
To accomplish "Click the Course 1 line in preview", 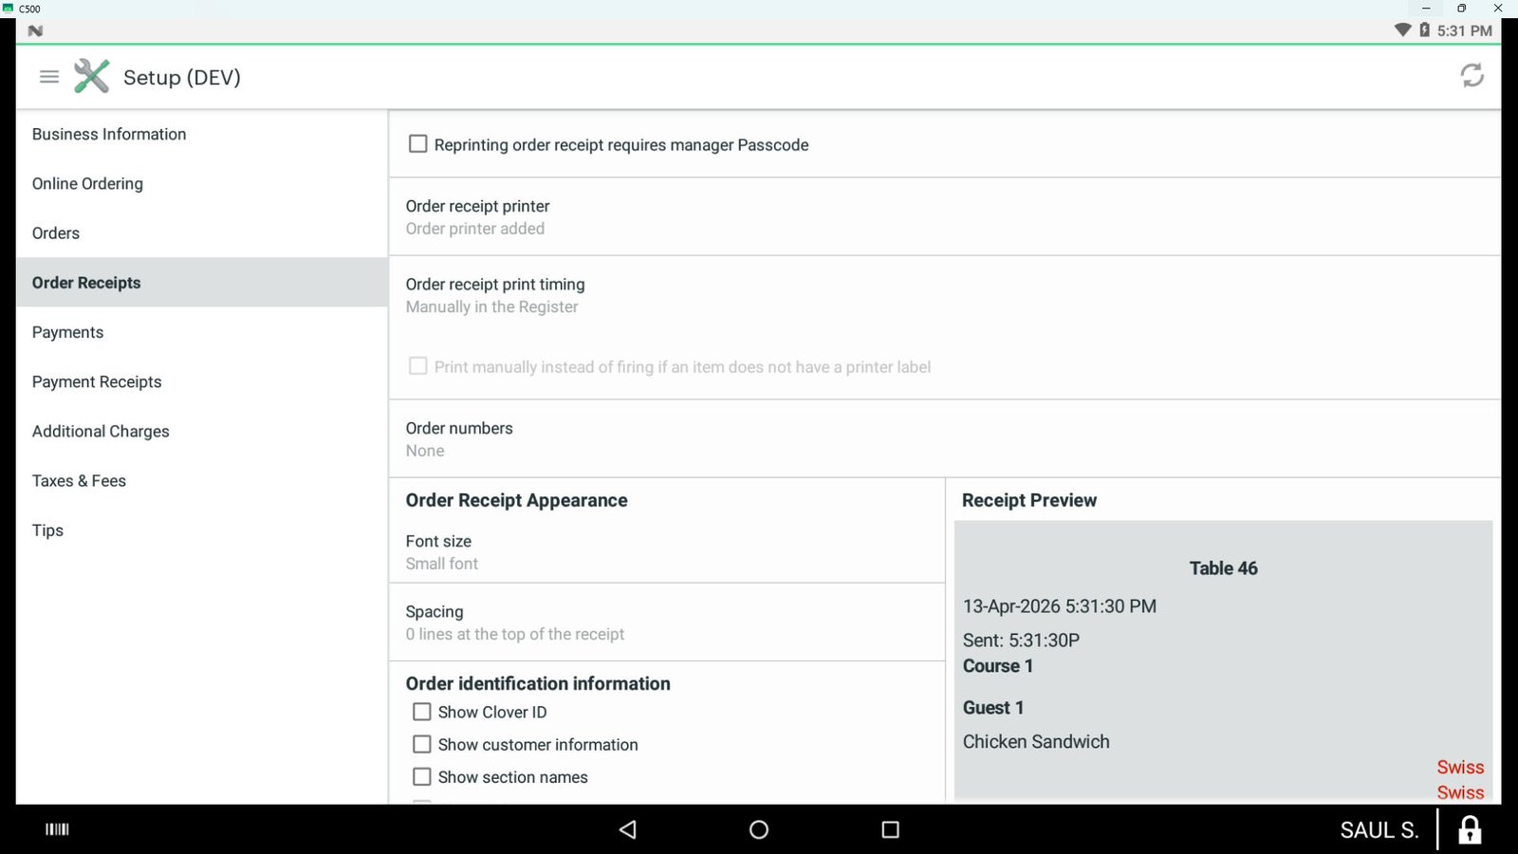I will click(998, 665).
